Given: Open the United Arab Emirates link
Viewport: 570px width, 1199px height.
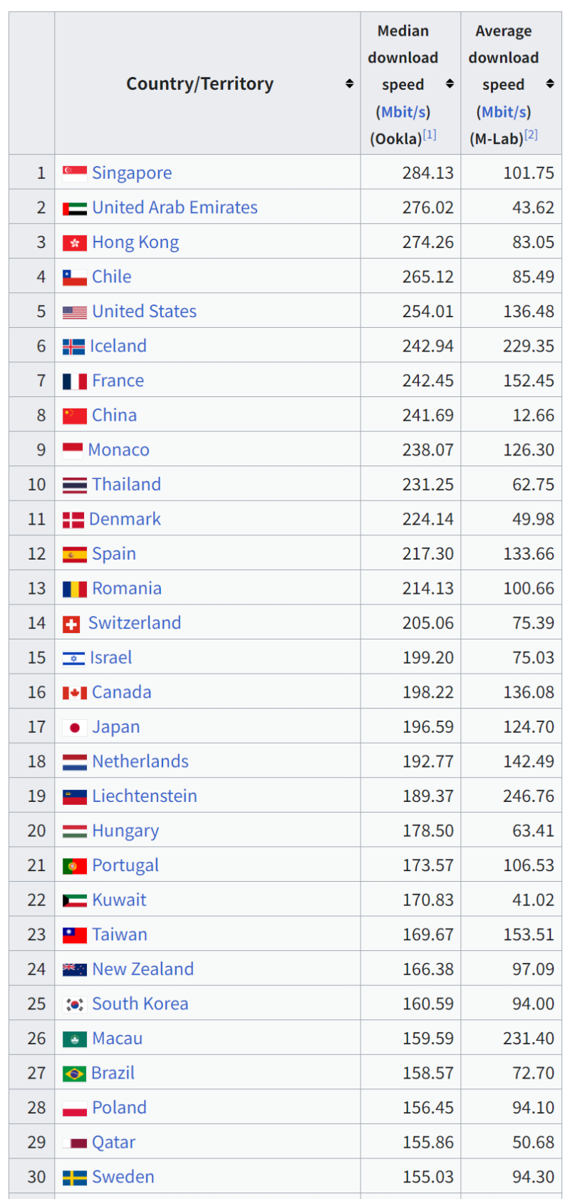Looking at the screenshot, I should point(175,207).
